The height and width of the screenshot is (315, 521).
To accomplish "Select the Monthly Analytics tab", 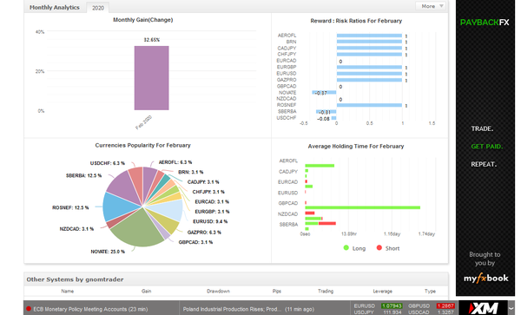I will tap(55, 7).
